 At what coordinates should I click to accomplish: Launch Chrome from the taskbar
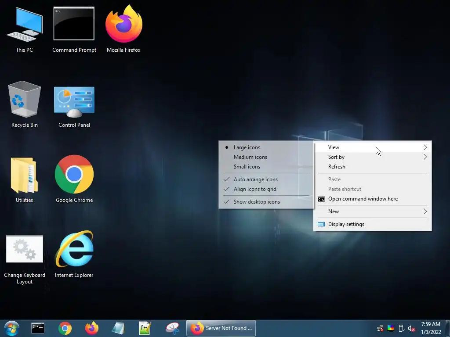click(65, 328)
